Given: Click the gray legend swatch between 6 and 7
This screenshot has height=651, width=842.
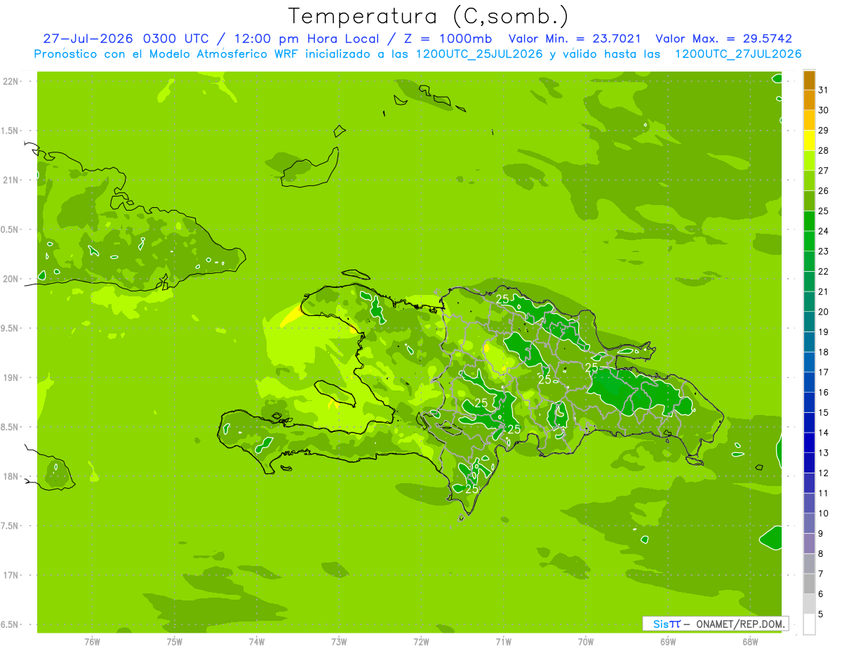Looking at the screenshot, I should click(x=809, y=584).
